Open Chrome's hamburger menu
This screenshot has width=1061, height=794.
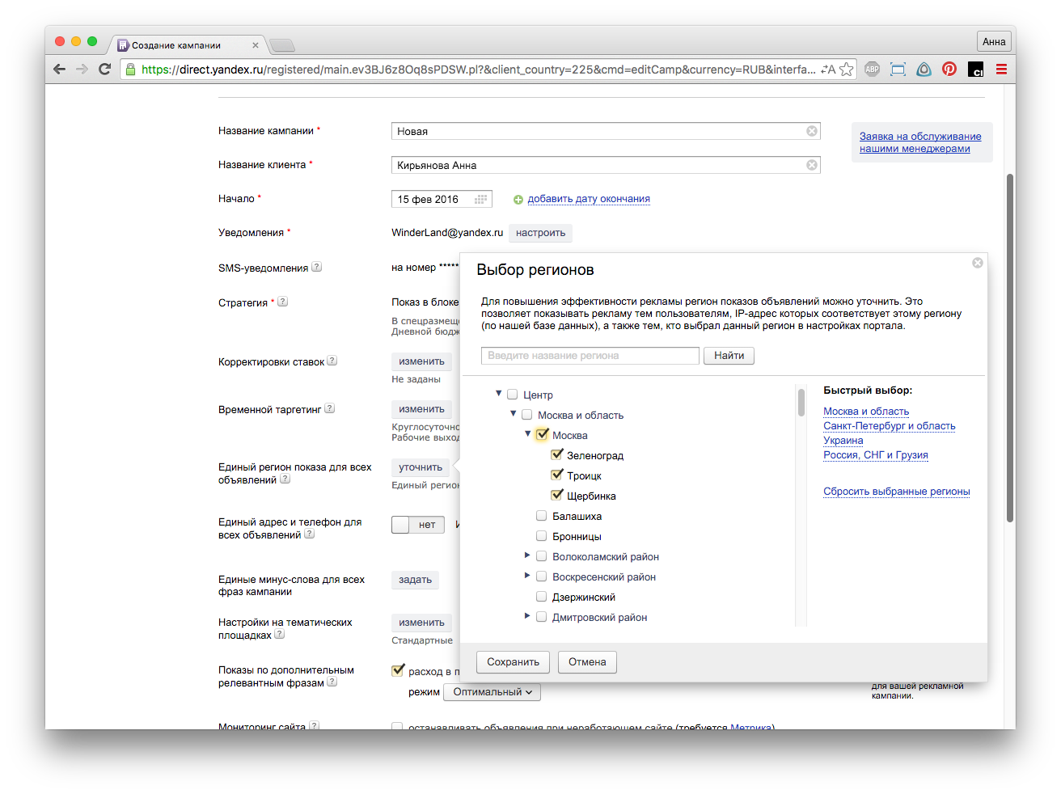pos(1001,70)
